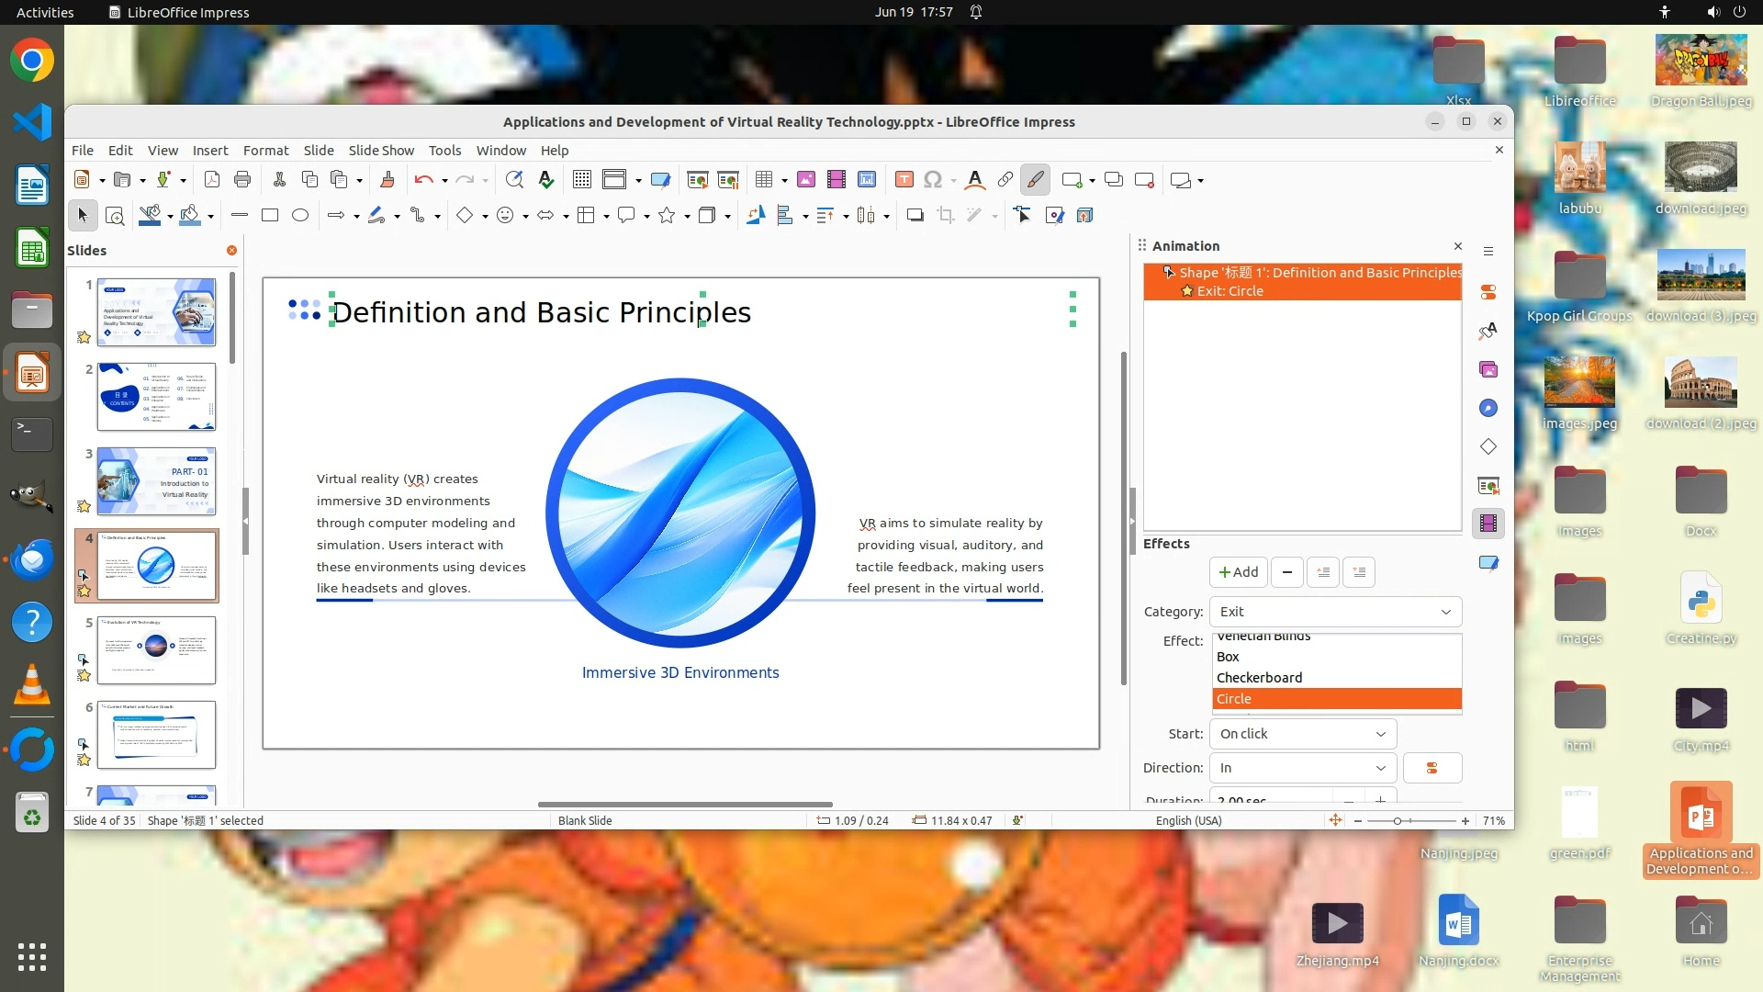The width and height of the screenshot is (1763, 992).
Task: Open the Slide Show menu
Action: [x=381, y=151]
